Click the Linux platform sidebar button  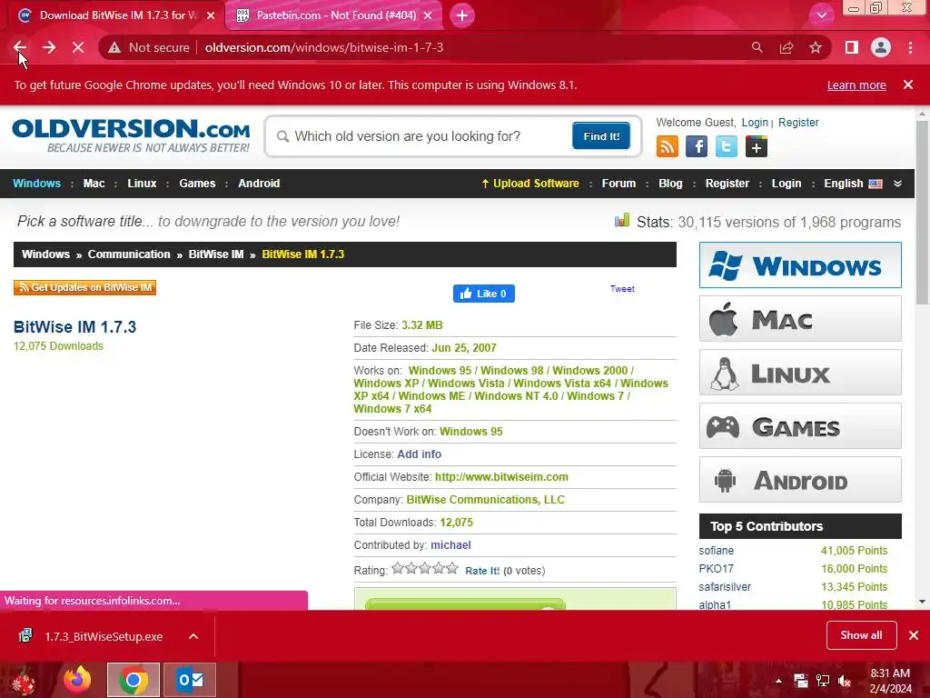800,372
